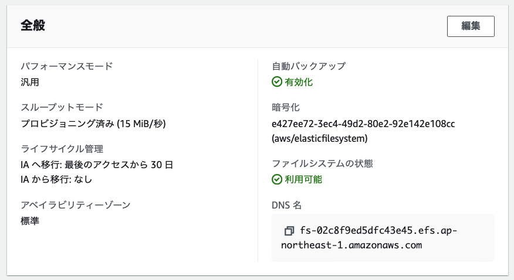Screen dimensions: 514x280
Task: Click the IA へ移行 30 日 line
Action: [x=97, y=165]
